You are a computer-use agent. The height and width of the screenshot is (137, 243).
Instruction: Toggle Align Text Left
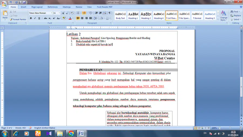pos(78,18)
